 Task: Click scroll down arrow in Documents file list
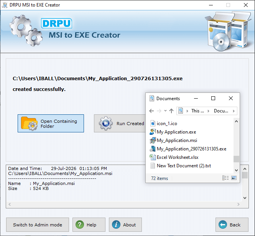pos(237,170)
